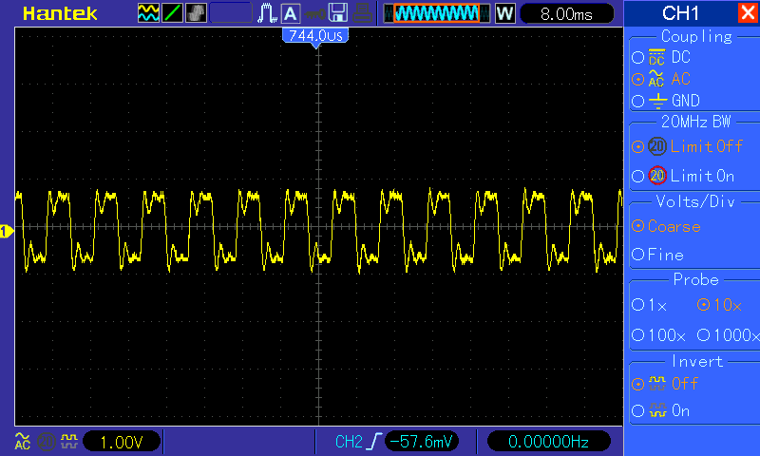
Task: Click the 0.00000Hz frequency counter readout
Action: [548, 442]
